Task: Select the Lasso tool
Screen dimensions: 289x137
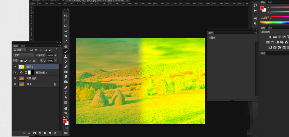Action: click(x=66, y=26)
